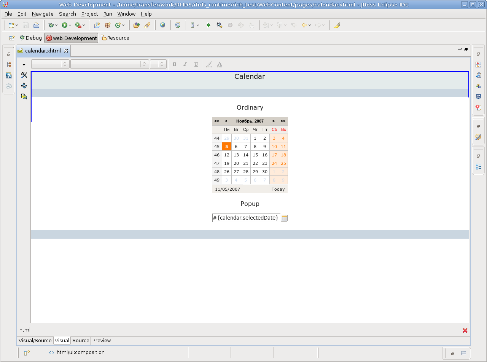Click the page zoom icon under Refresh

click(24, 96)
